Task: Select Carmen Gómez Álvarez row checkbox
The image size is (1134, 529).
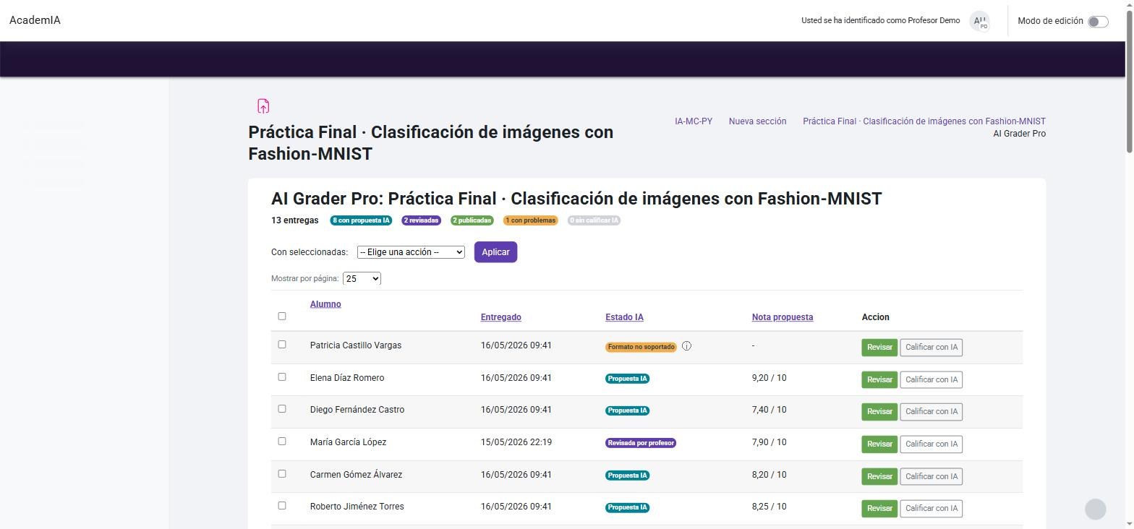Action: tap(282, 474)
